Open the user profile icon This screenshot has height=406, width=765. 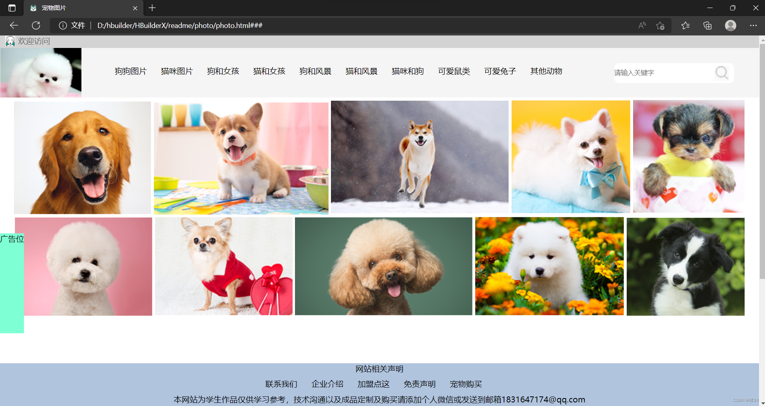[x=731, y=26]
